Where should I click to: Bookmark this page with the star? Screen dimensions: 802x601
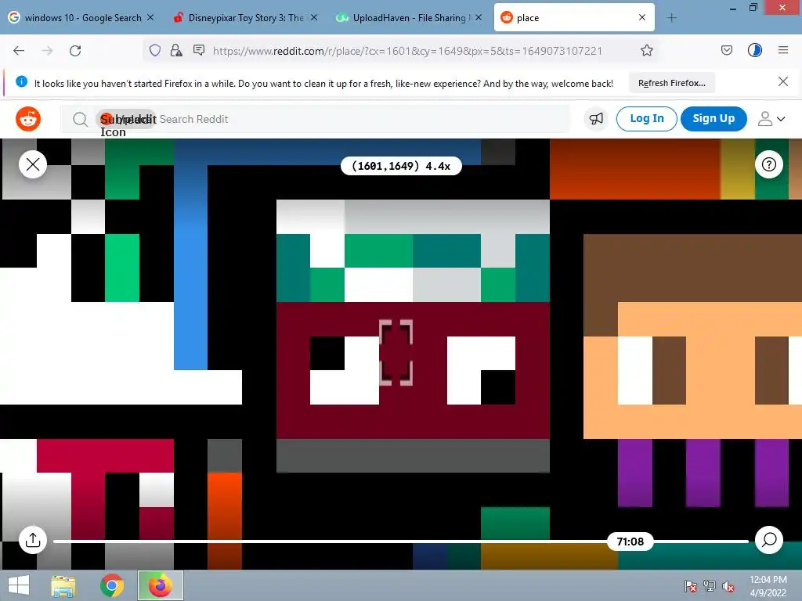[646, 50]
